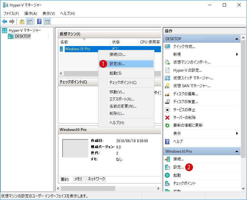Click the 最新の情報に更新 action link

[188, 125]
